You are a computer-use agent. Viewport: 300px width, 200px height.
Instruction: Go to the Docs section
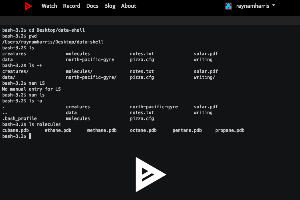(92, 6)
